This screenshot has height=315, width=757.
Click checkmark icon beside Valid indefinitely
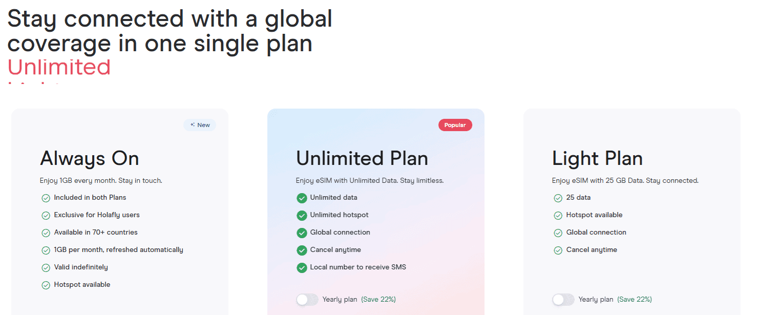click(x=46, y=268)
